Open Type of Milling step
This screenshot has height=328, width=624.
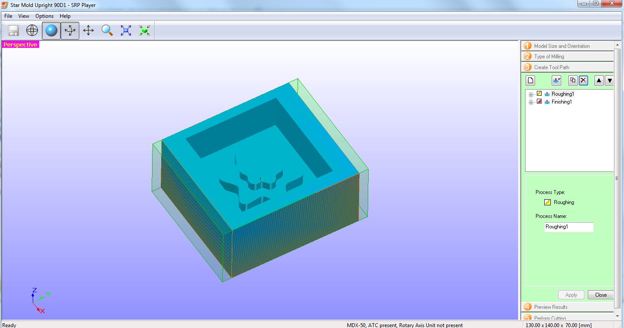[567, 57]
